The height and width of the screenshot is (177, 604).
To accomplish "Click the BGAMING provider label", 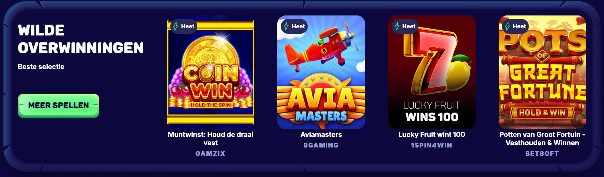I will (x=321, y=145).
